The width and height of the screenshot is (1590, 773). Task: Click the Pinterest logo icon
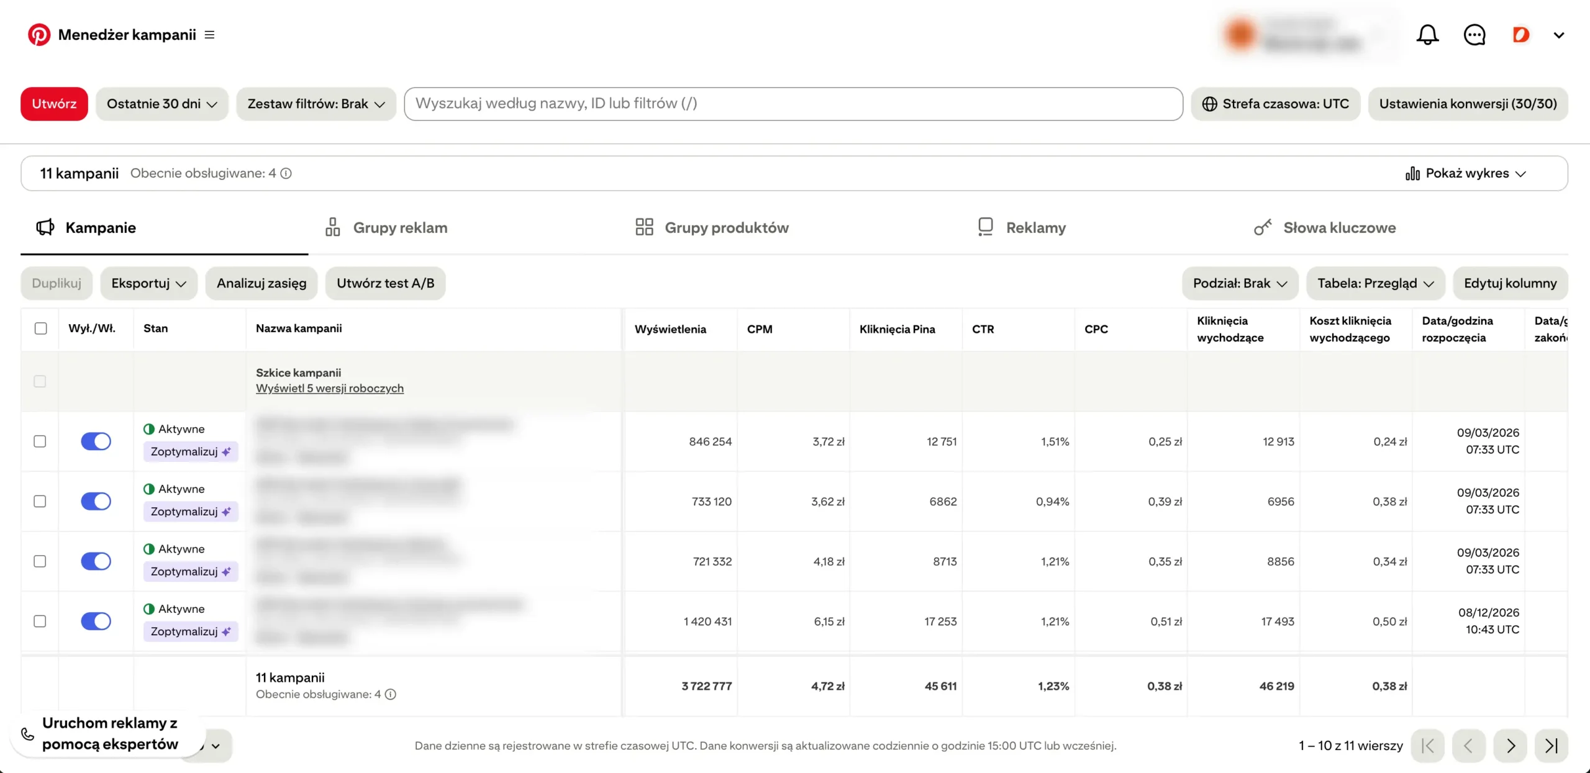coord(39,35)
